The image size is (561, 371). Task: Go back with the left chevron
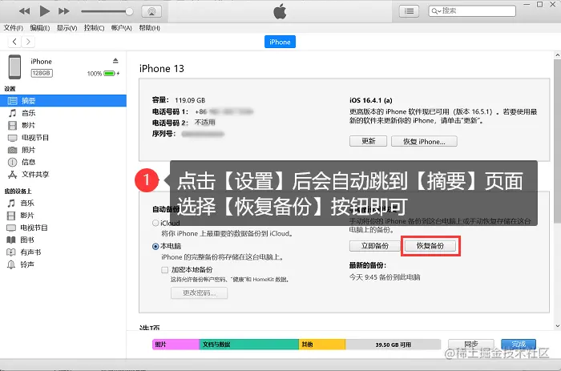(14, 42)
